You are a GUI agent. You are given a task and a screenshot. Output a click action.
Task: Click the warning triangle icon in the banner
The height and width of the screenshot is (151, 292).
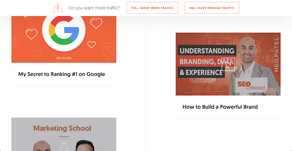click(x=58, y=8)
